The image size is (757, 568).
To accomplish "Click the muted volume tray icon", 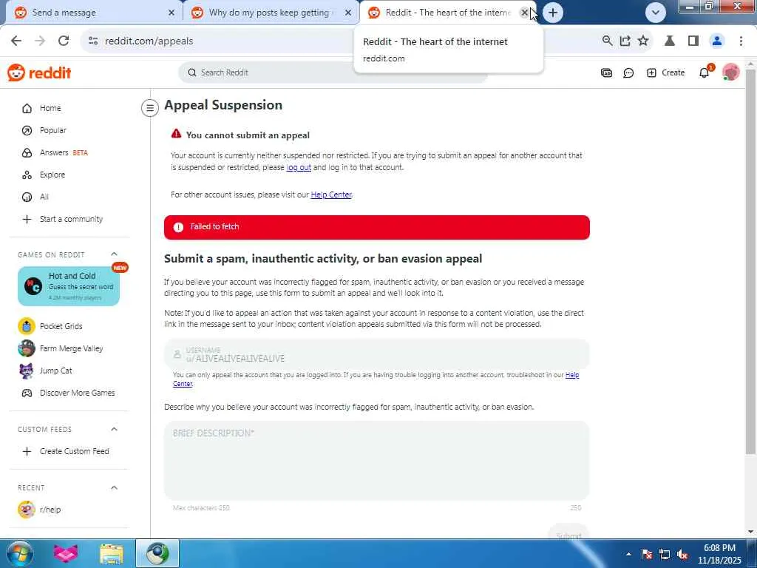I will click(x=682, y=554).
